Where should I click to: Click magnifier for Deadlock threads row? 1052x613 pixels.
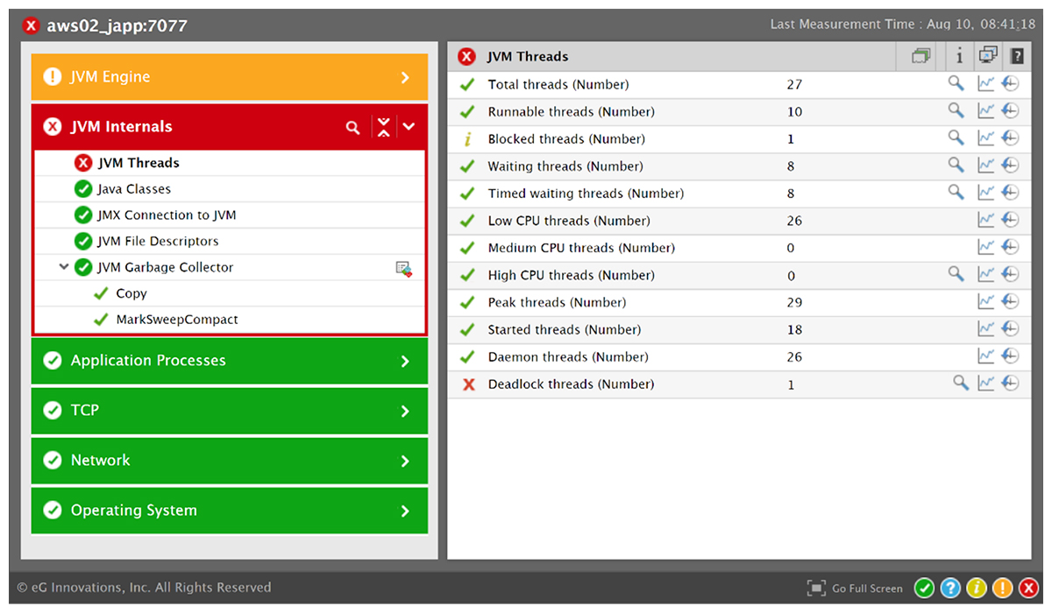click(961, 383)
